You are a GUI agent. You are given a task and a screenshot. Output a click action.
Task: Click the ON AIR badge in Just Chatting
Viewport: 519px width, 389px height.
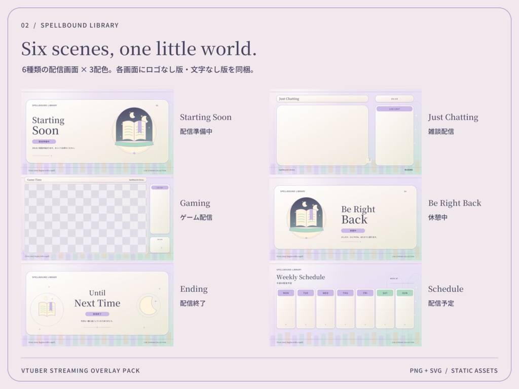click(394, 99)
